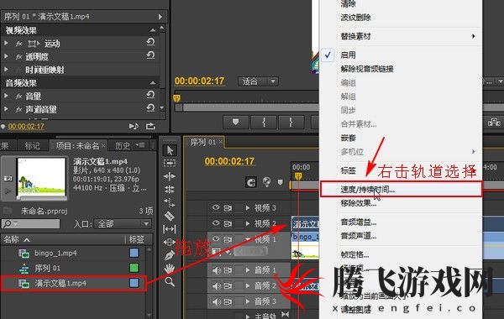Select 解除视音频链接 menu entry
Image resolution: width=504 pixels, height=319 pixels.
point(367,69)
